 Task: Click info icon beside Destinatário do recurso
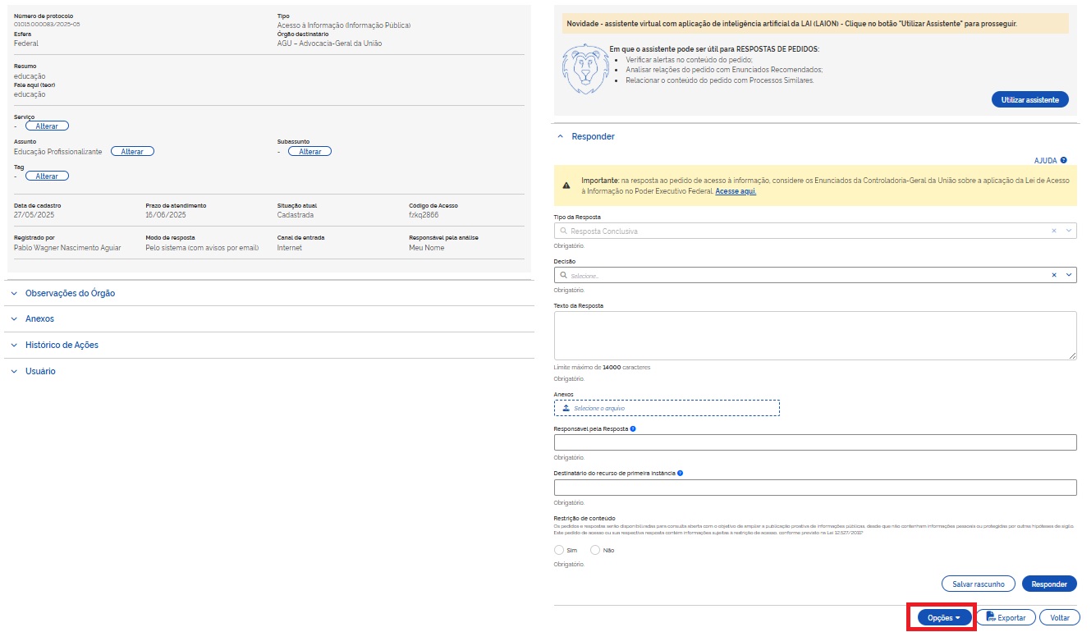[681, 473]
